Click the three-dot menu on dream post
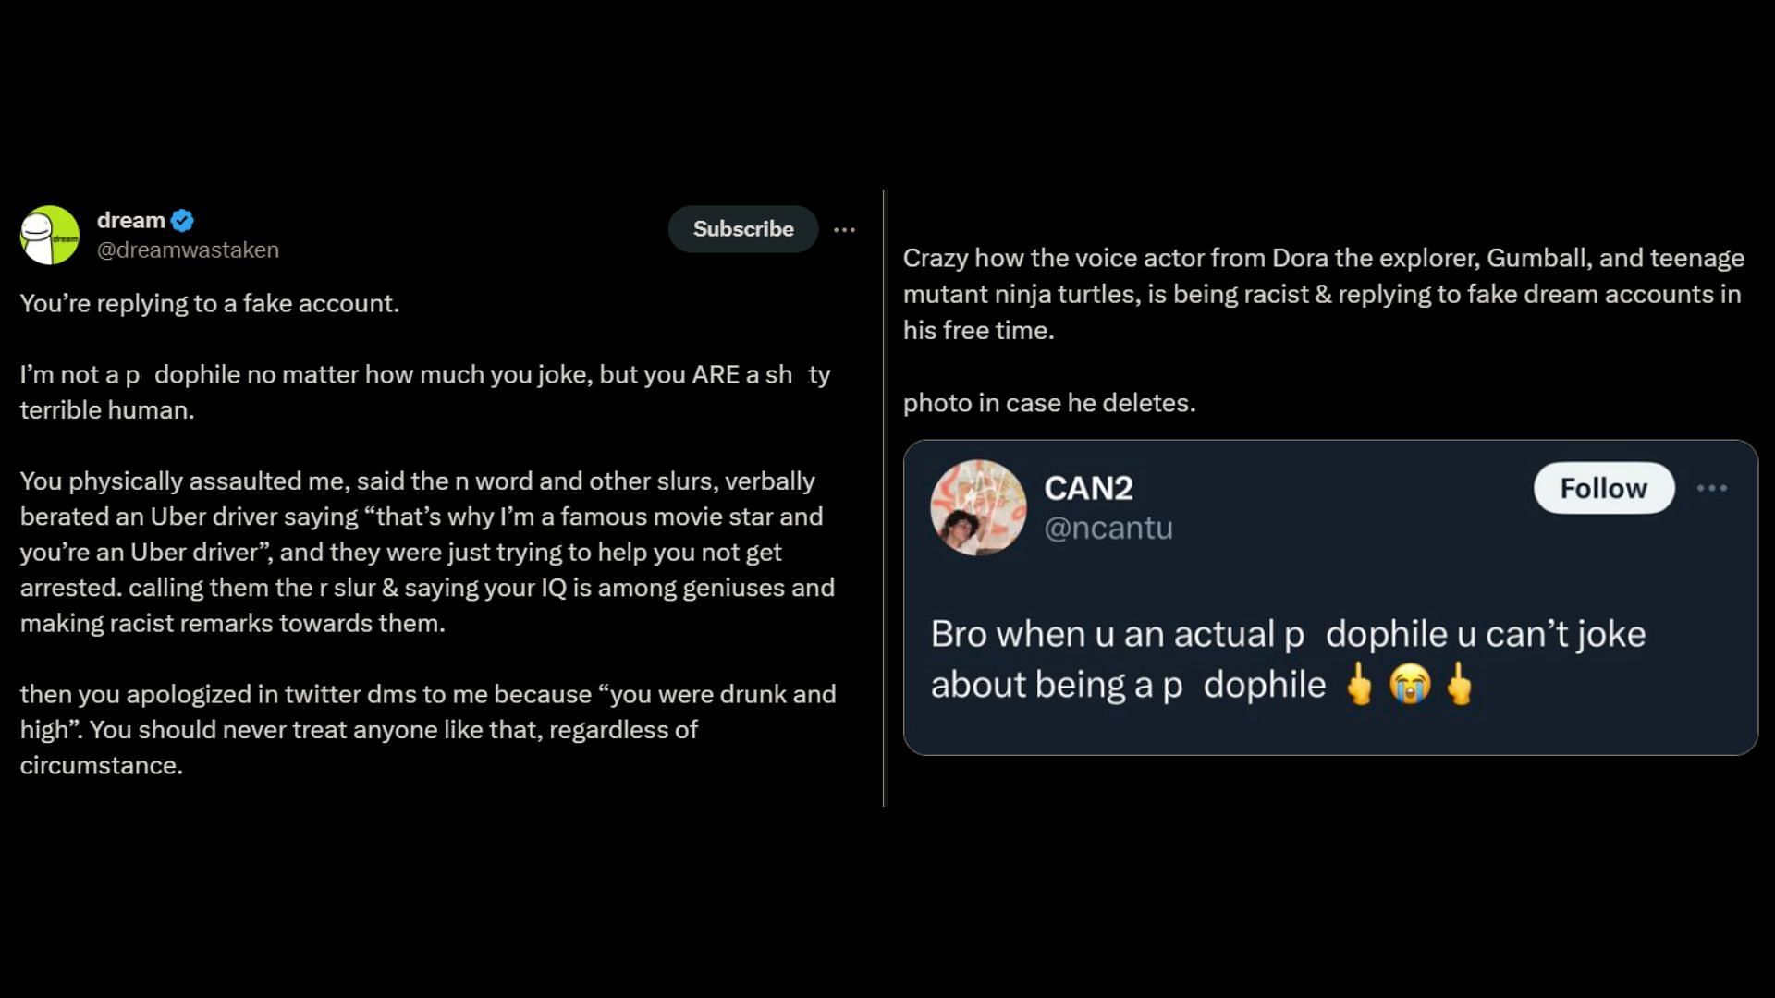 tap(845, 229)
